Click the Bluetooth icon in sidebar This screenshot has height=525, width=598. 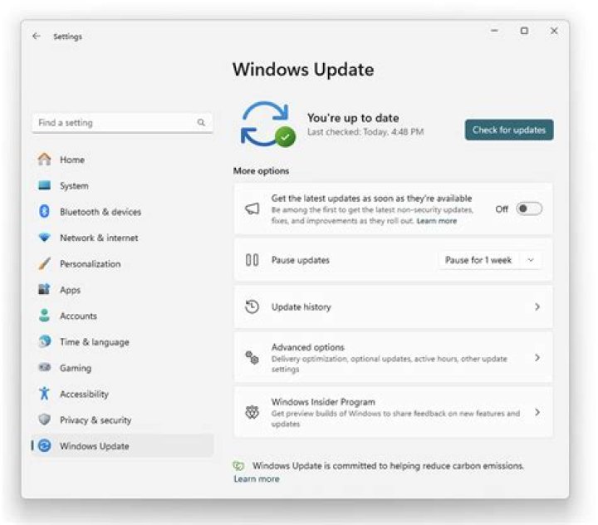pos(44,211)
